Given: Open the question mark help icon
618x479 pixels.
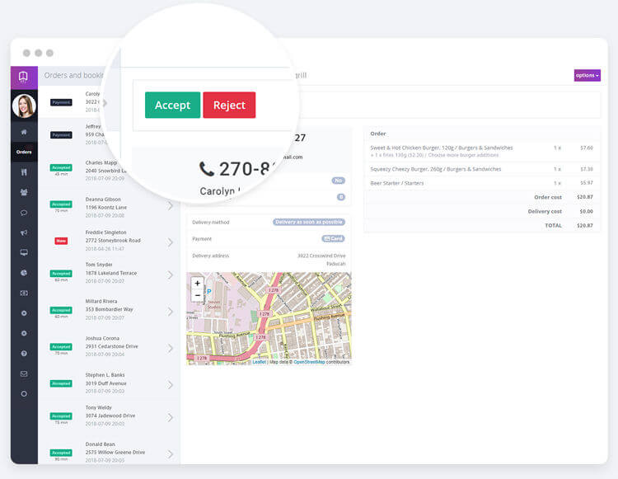Looking at the screenshot, I should 24,353.
